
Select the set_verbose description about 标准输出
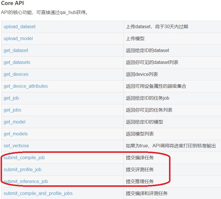[x=171, y=146]
